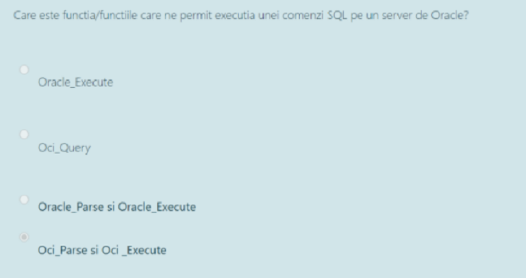Click the word Oci_Parse in last answer

[62, 250]
